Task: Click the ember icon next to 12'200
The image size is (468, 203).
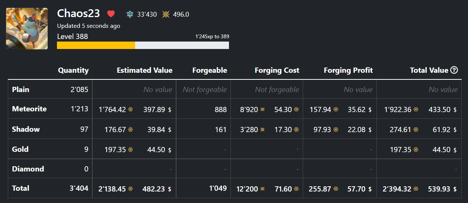Action: point(262,189)
